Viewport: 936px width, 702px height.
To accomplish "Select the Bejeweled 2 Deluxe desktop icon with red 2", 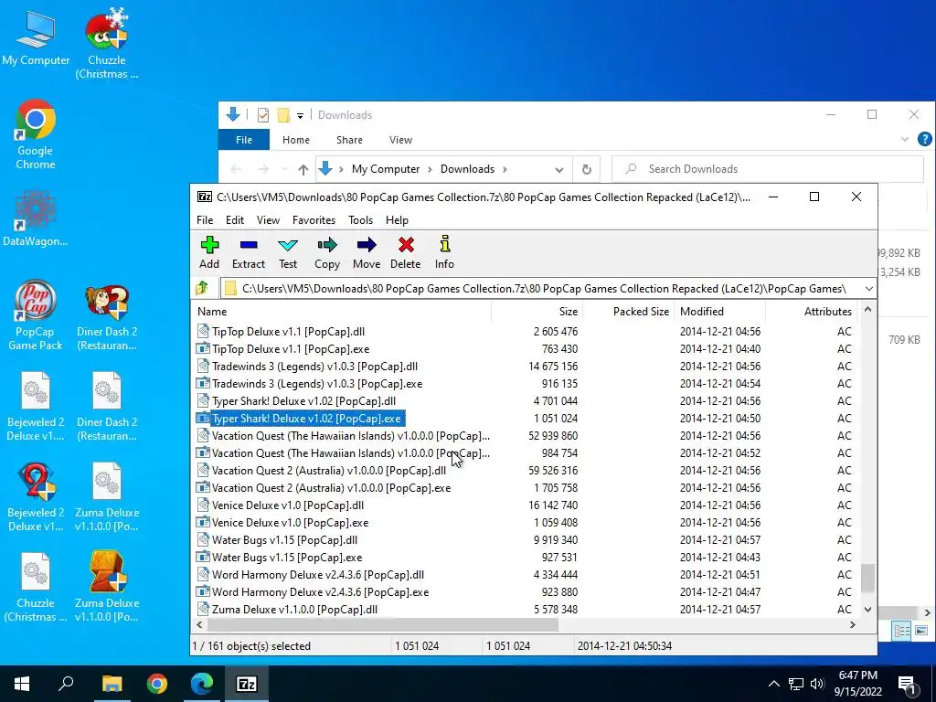I will (36, 496).
